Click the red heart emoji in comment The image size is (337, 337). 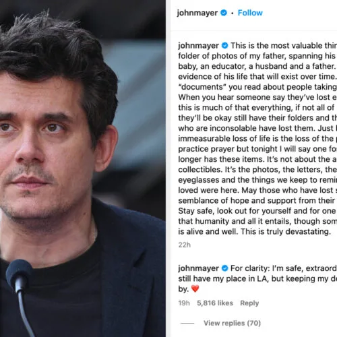pos(195,288)
